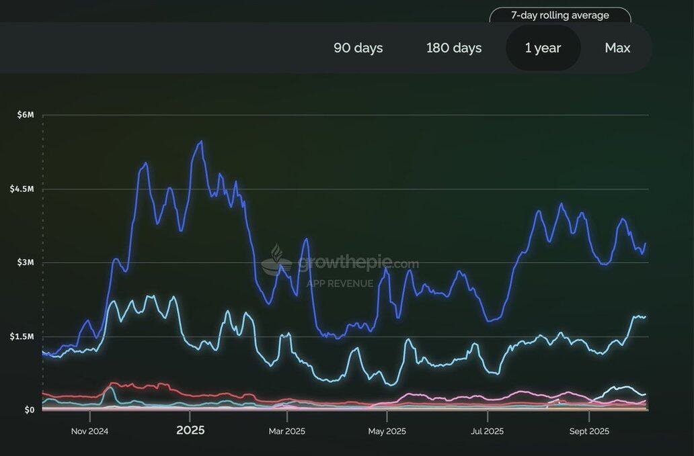Click the Mar 2025 x-axis marker
This screenshot has width=694, height=456.
[286, 431]
